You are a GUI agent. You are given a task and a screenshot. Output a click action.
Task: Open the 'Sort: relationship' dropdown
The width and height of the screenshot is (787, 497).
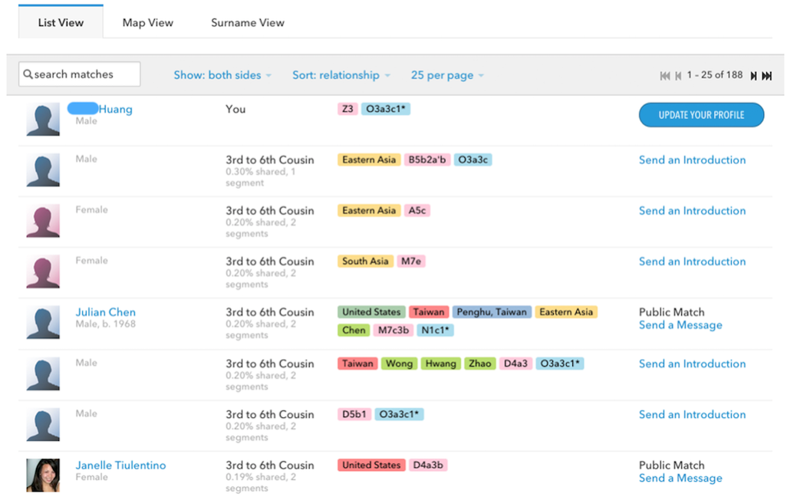[x=341, y=75]
